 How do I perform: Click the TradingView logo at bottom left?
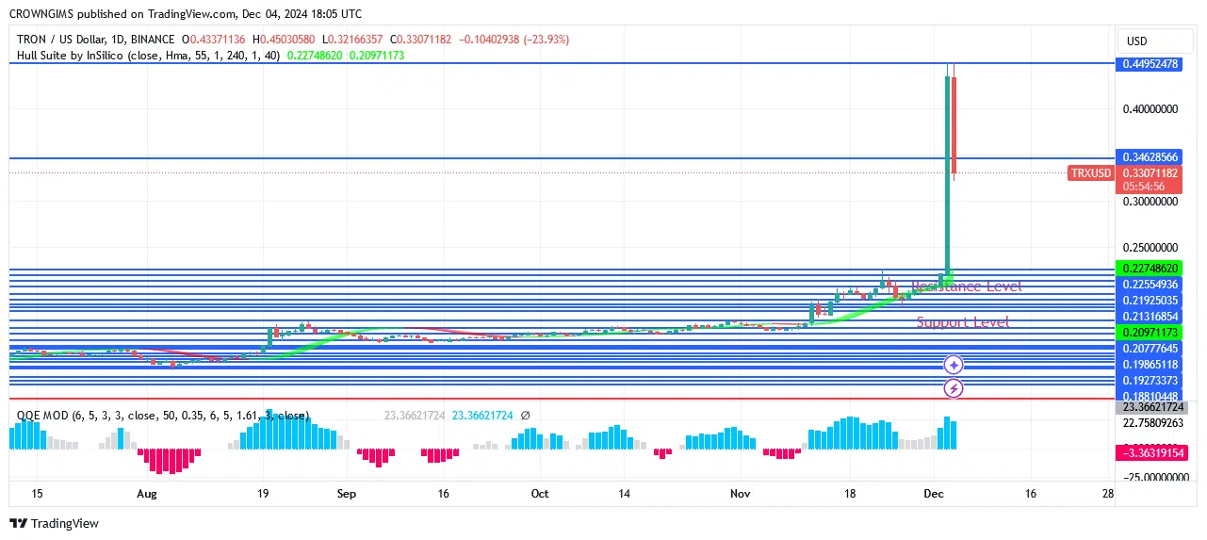[x=55, y=523]
